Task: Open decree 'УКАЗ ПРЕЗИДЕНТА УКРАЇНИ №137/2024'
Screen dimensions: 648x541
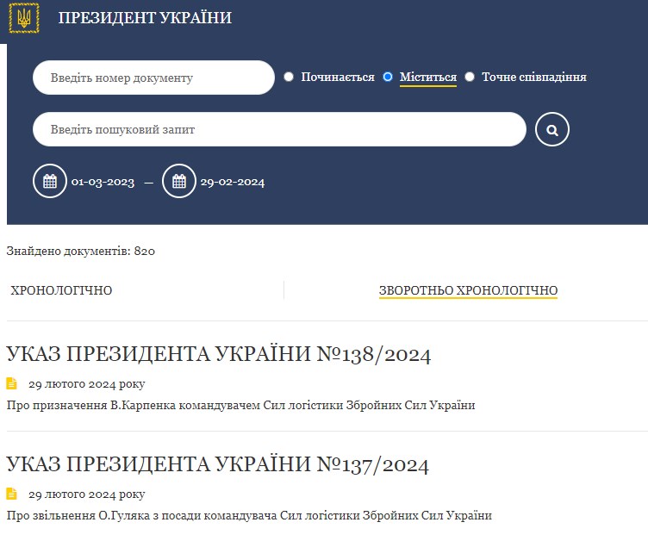Action: (218, 465)
